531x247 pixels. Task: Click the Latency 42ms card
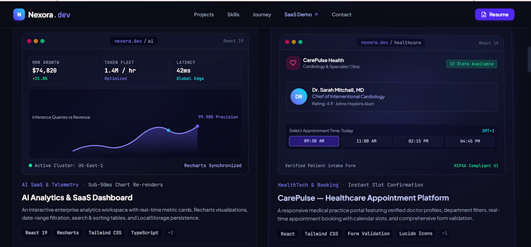207,70
